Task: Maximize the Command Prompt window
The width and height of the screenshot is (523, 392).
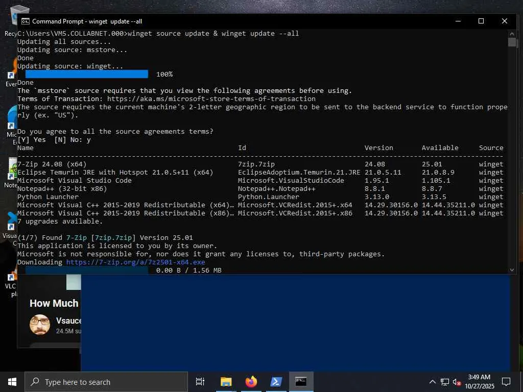Action: coord(481,21)
